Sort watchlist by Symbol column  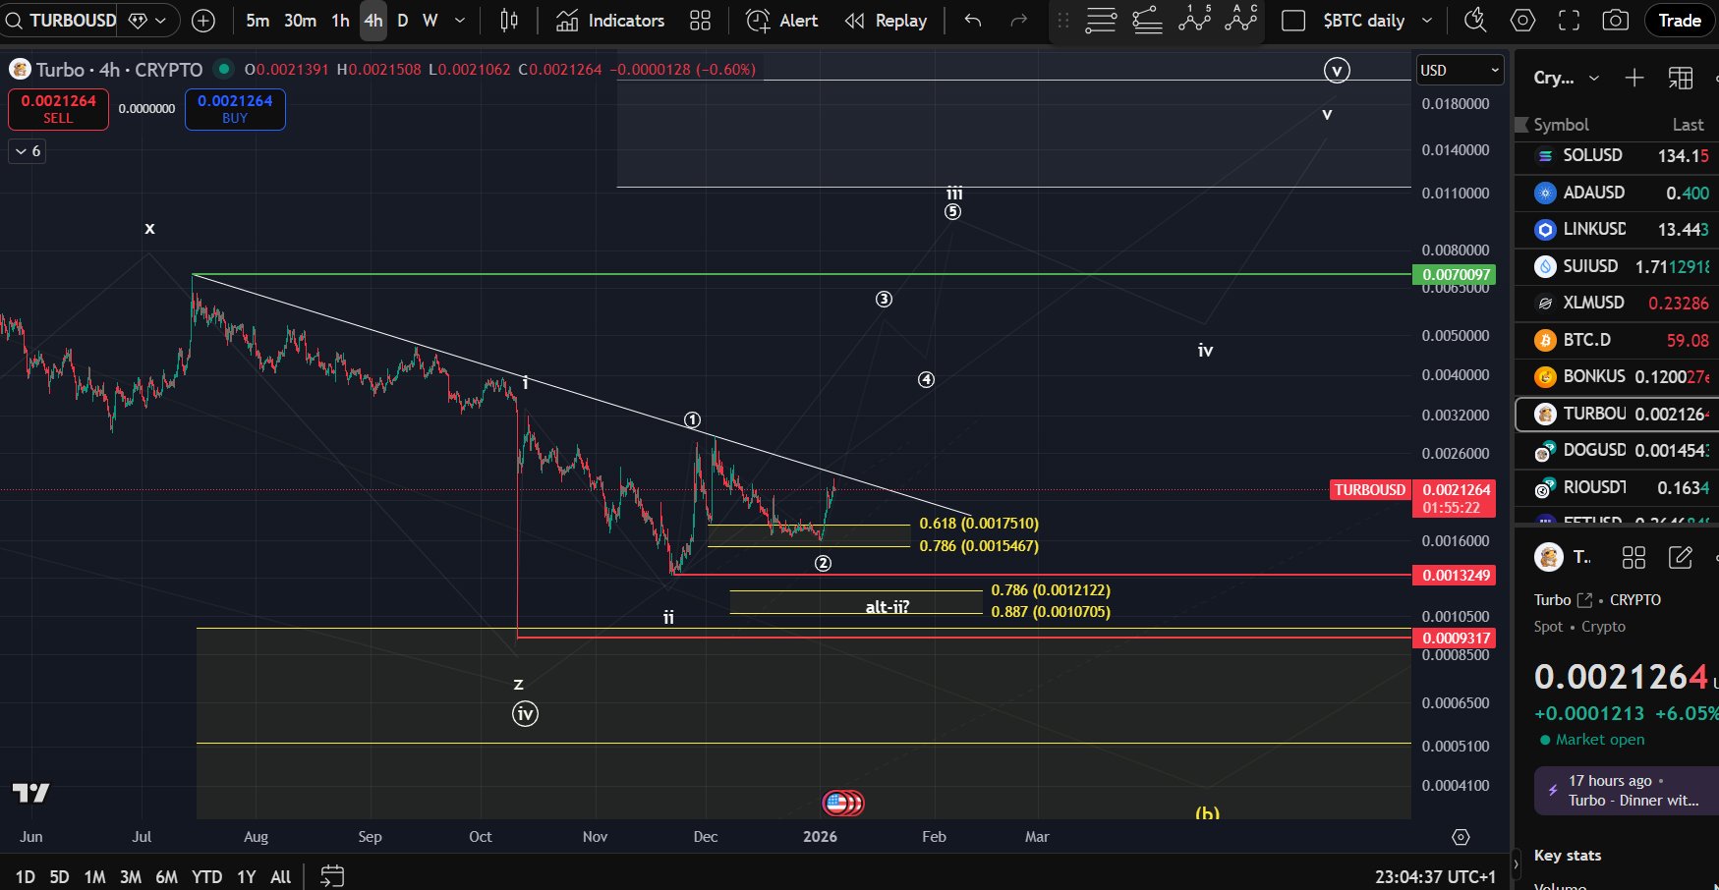(x=1561, y=125)
